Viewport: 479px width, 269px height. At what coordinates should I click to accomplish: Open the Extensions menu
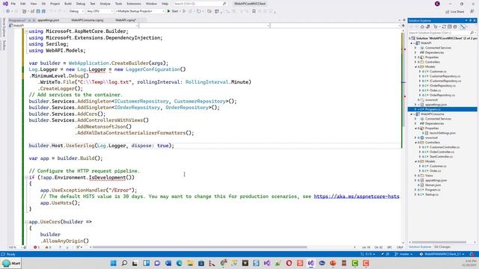(134, 4)
